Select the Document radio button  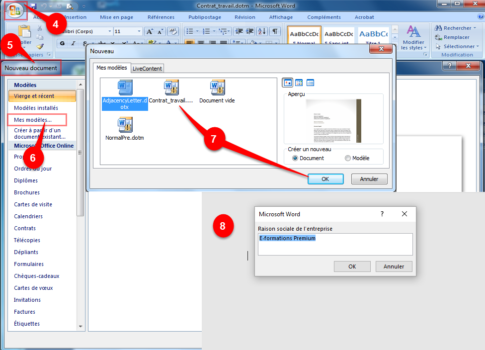[295, 158]
